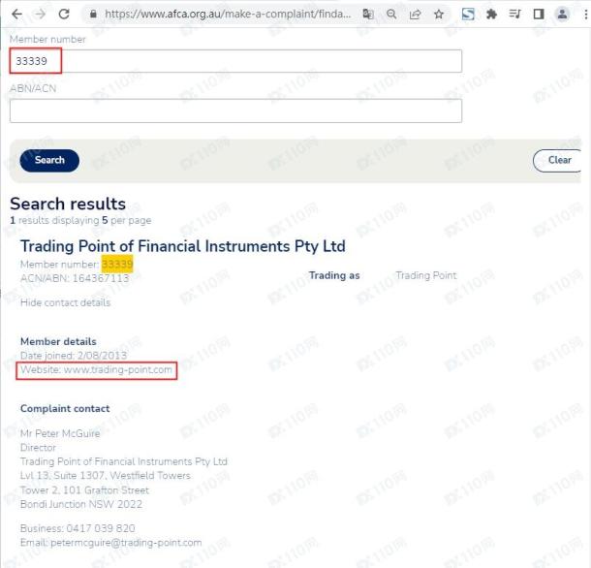Select 'Lvl 13, Suite 1307, Westfield Towers' line

tap(106, 476)
